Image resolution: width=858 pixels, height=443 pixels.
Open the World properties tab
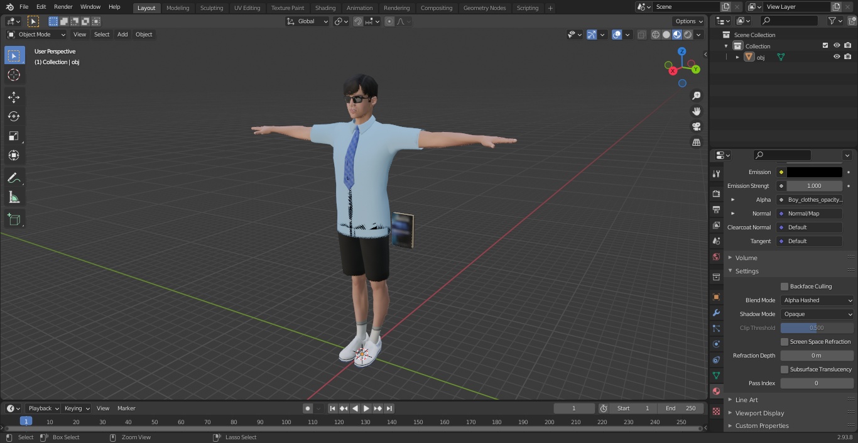716,256
